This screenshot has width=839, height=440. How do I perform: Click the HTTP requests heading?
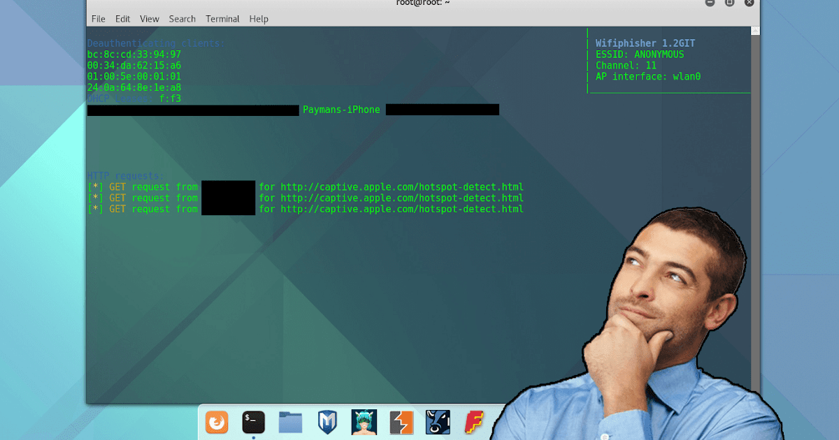click(126, 176)
